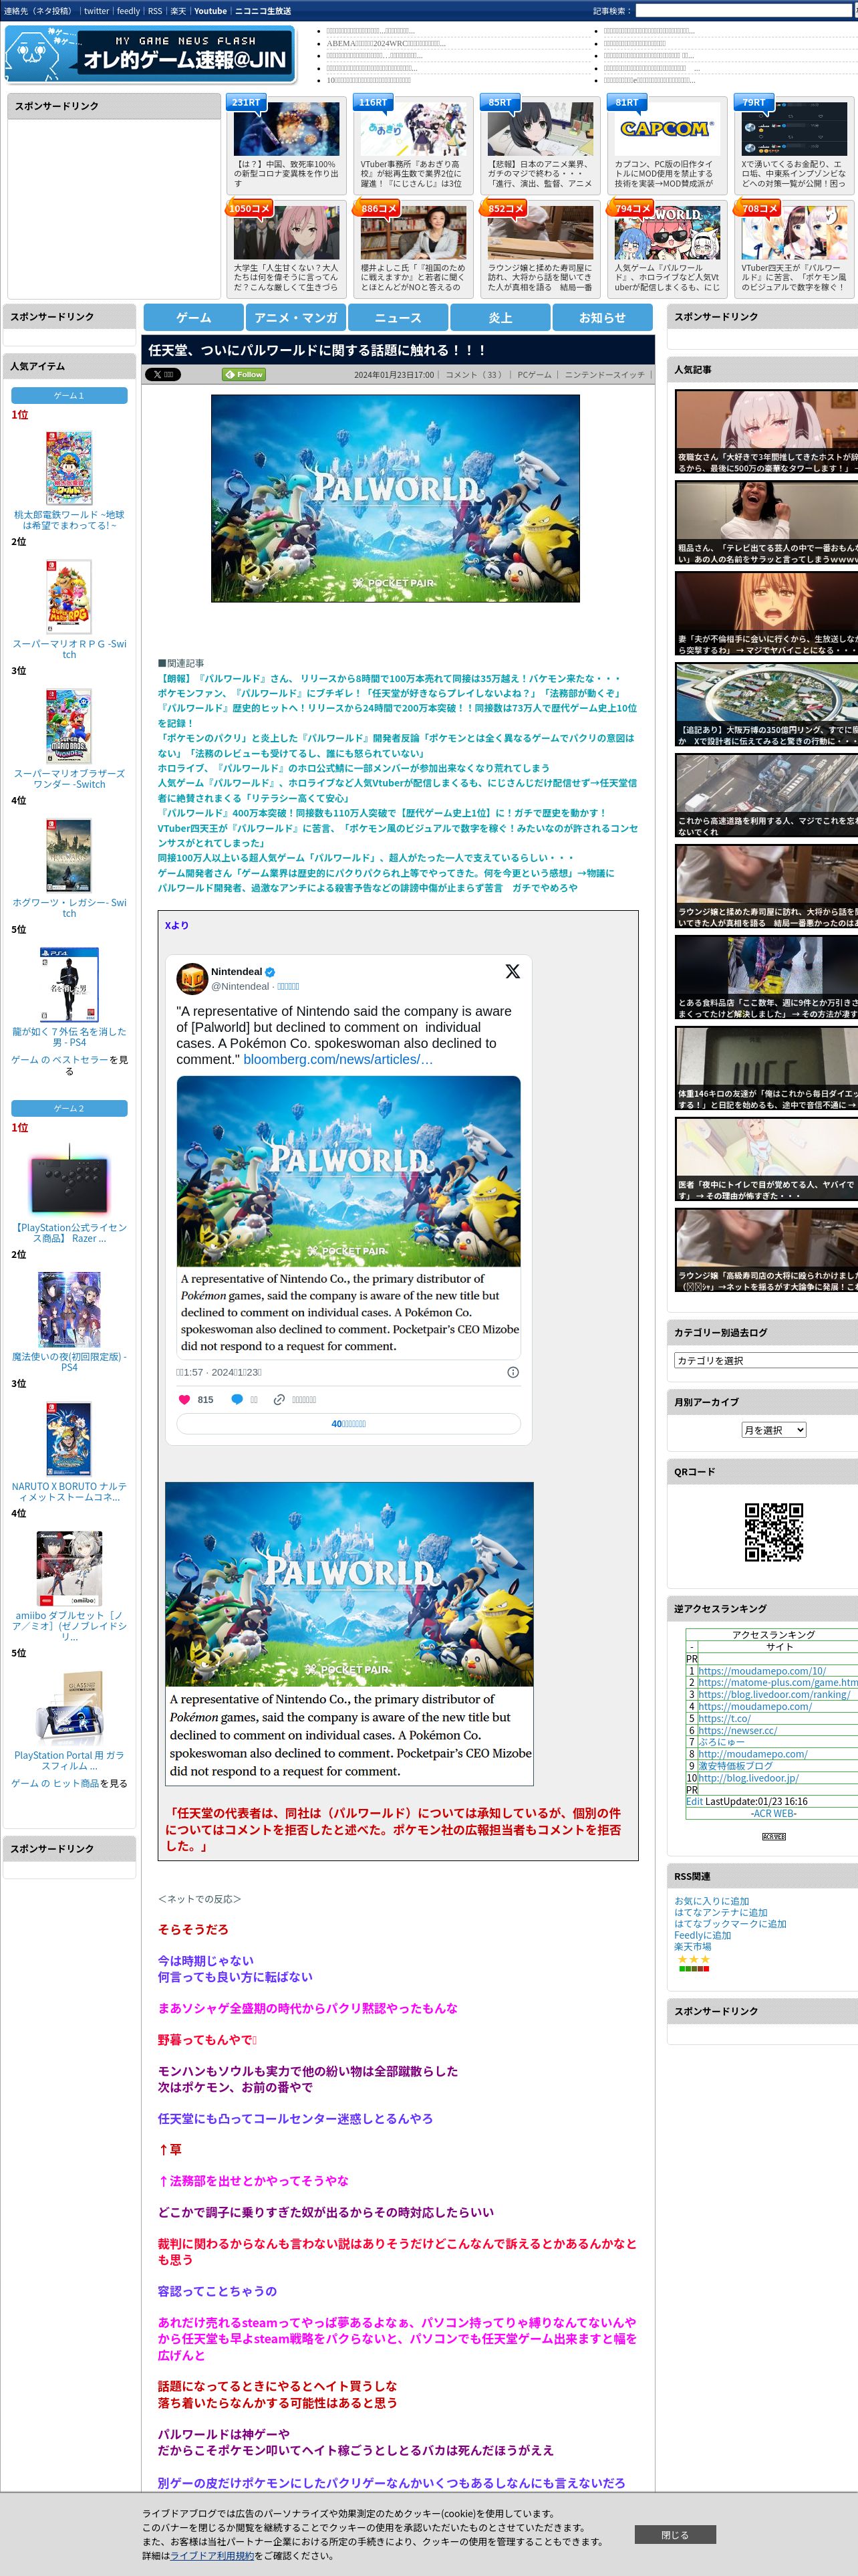Click the 1050コメ comment badge
This screenshot has width=858, height=2576.
tap(249, 208)
